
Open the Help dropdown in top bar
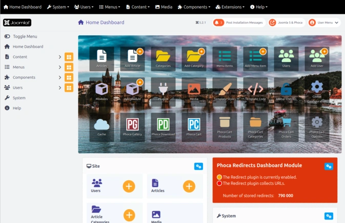pyautogui.click(x=259, y=7)
